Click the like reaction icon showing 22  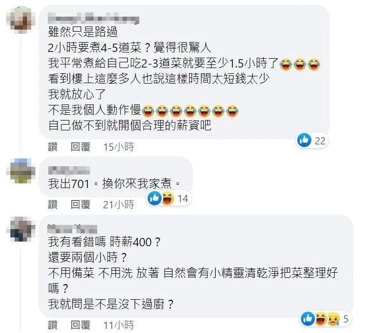304,140
